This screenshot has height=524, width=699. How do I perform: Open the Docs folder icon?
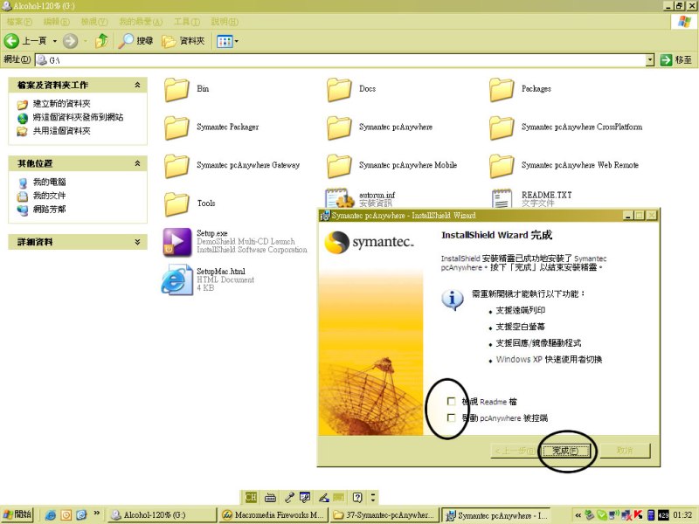coord(339,90)
